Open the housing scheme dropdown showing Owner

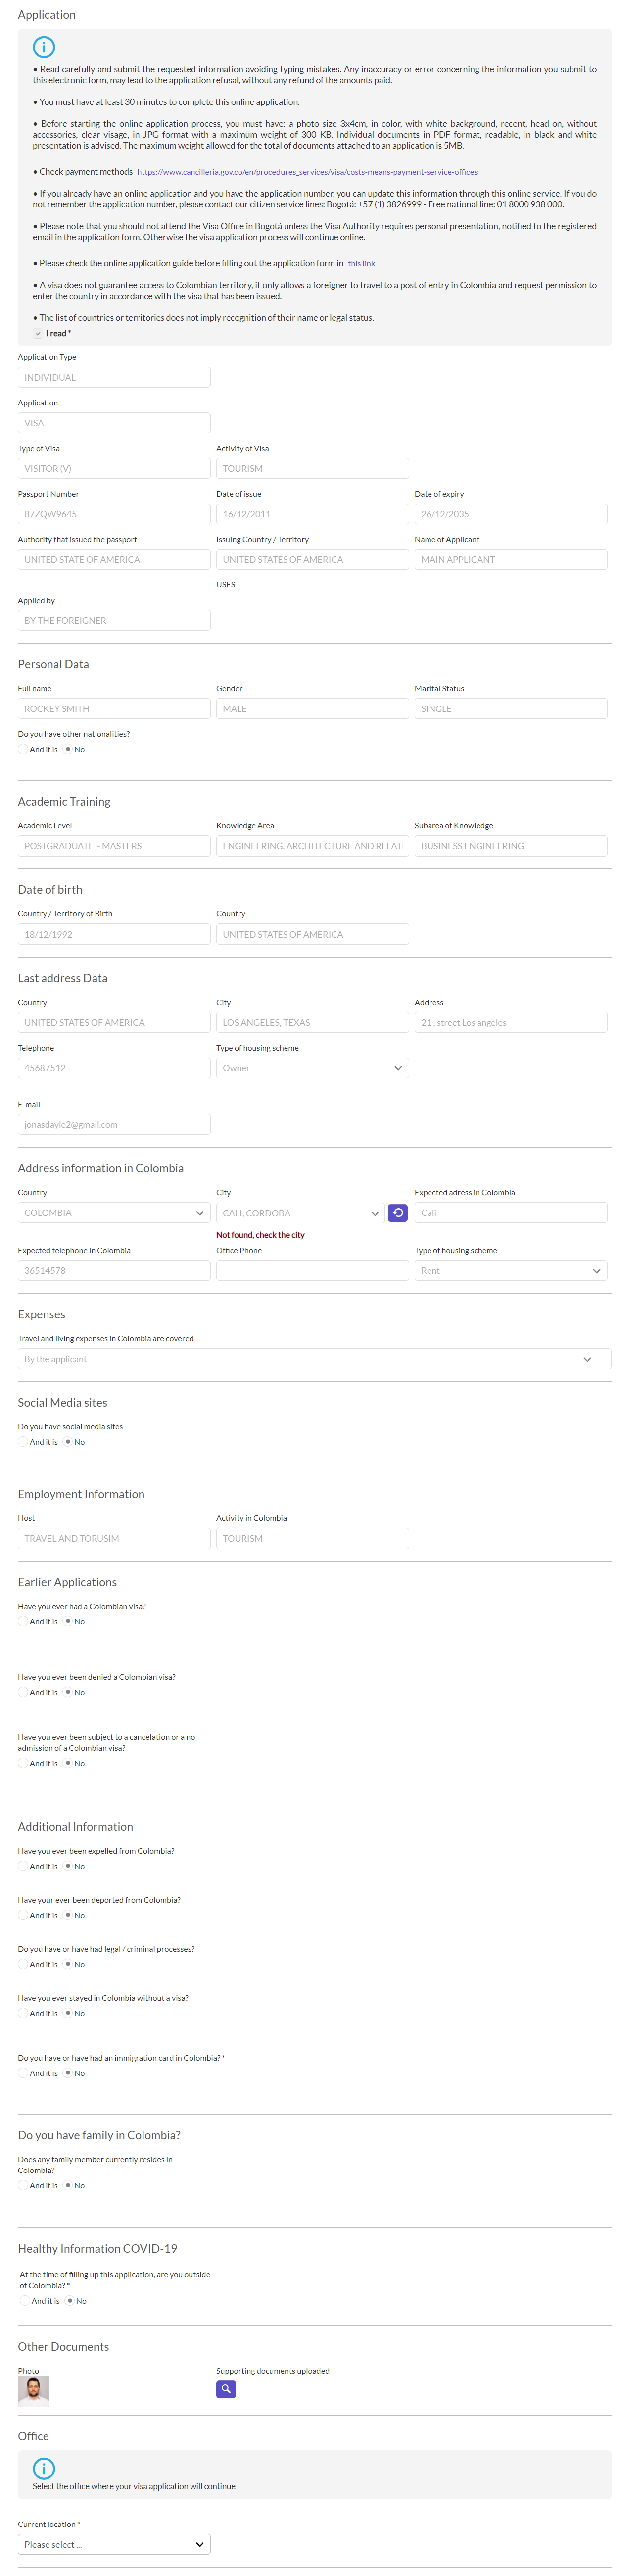[x=312, y=1068]
